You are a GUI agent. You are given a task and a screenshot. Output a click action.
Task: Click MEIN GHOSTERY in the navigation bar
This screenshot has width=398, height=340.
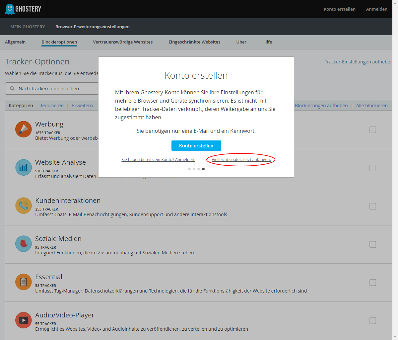[x=28, y=27]
